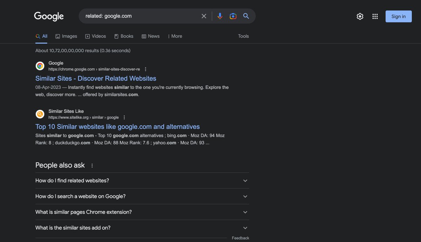Screen dimensions: 421x242
Task: Click the Feedback link
Action: (240, 238)
